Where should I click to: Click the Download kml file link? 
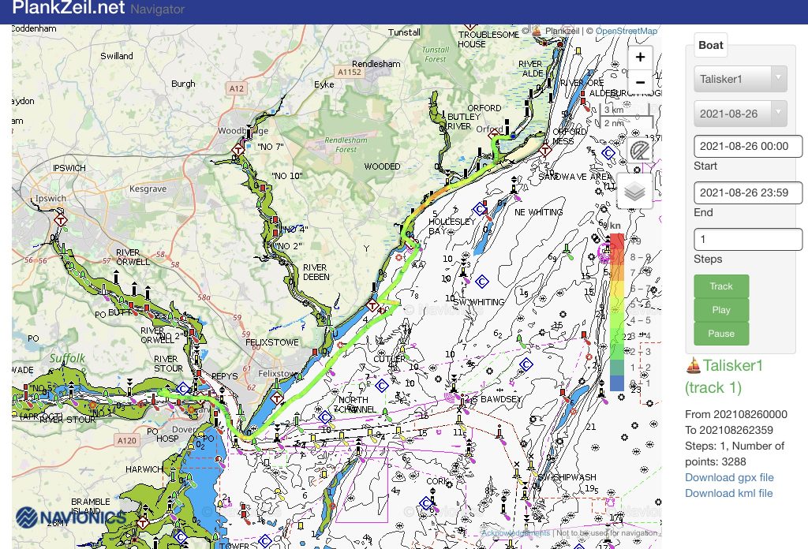728,493
